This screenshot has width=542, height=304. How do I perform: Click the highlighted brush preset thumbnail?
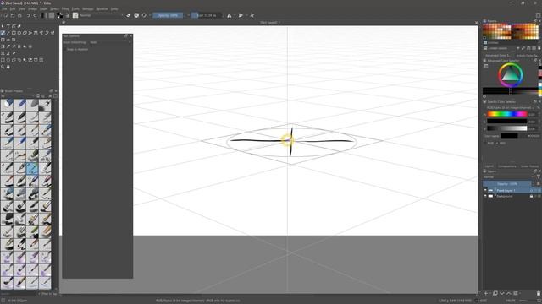pyautogui.click(x=32, y=168)
